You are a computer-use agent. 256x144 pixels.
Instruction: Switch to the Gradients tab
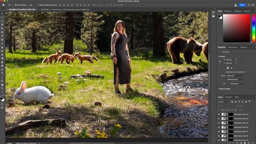pyautogui.click(x=238, y=11)
